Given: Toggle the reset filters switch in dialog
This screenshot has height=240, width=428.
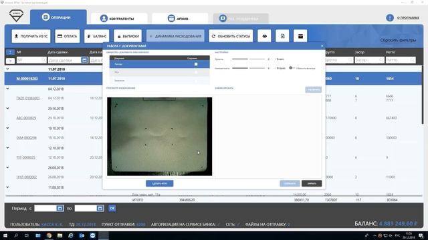Looking at the screenshot, I should 292,68.
